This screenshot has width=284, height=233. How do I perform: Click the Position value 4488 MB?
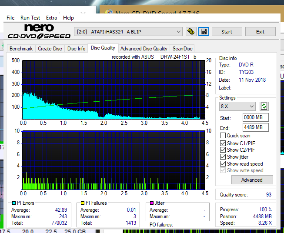coord(262,216)
